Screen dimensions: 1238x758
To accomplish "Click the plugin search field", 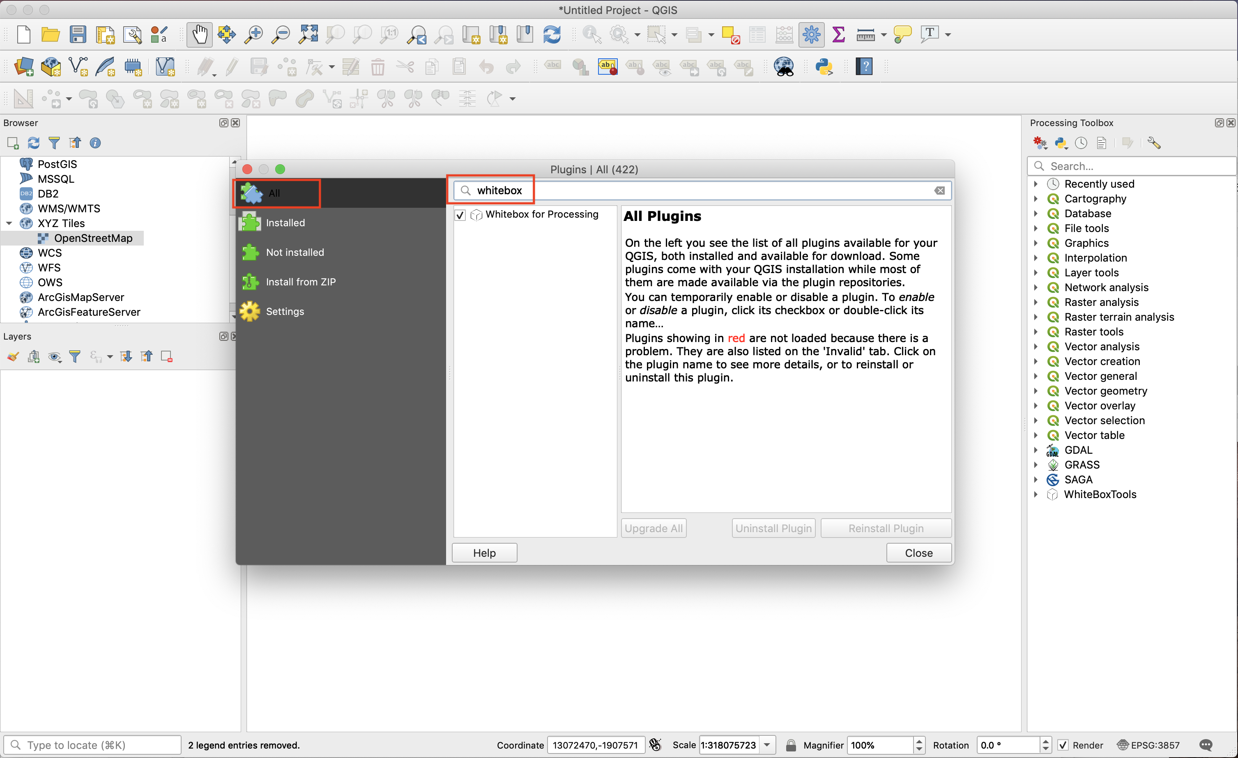I will click(x=702, y=191).
